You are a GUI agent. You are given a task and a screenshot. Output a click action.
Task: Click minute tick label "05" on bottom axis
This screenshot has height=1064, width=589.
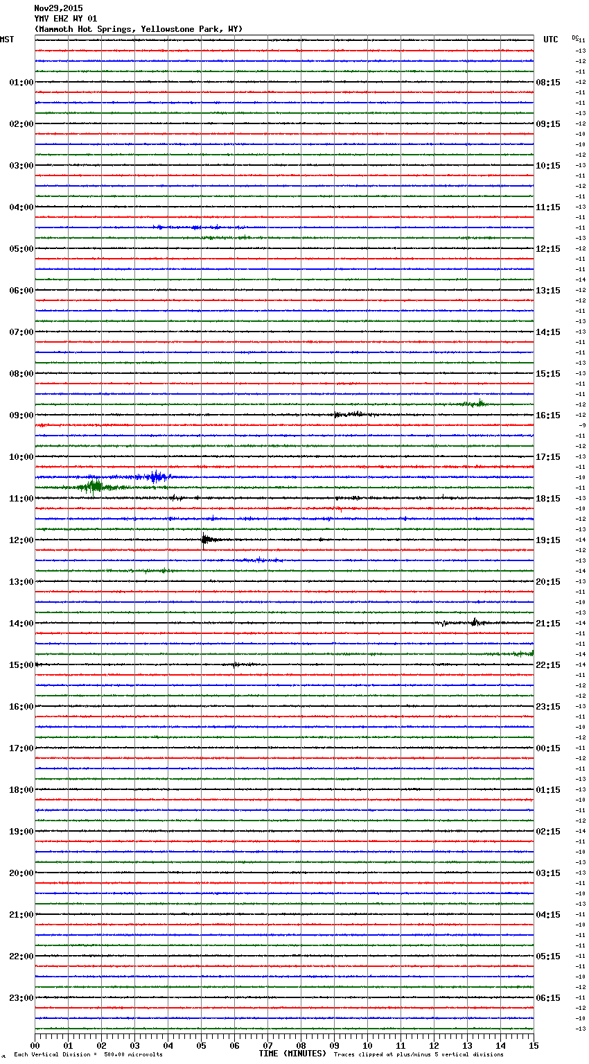(x=202, y=1045)
